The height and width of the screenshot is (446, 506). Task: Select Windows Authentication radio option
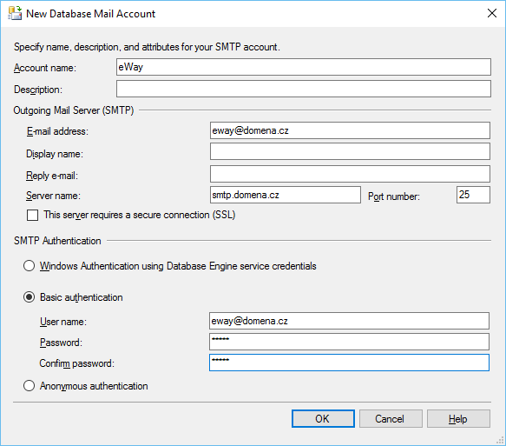(x=29, y=266)
